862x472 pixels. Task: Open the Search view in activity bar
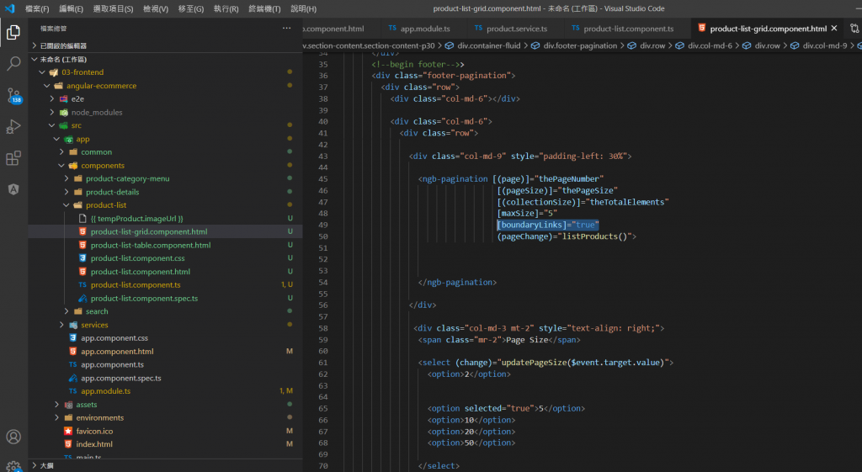click(x=13, y=64)
